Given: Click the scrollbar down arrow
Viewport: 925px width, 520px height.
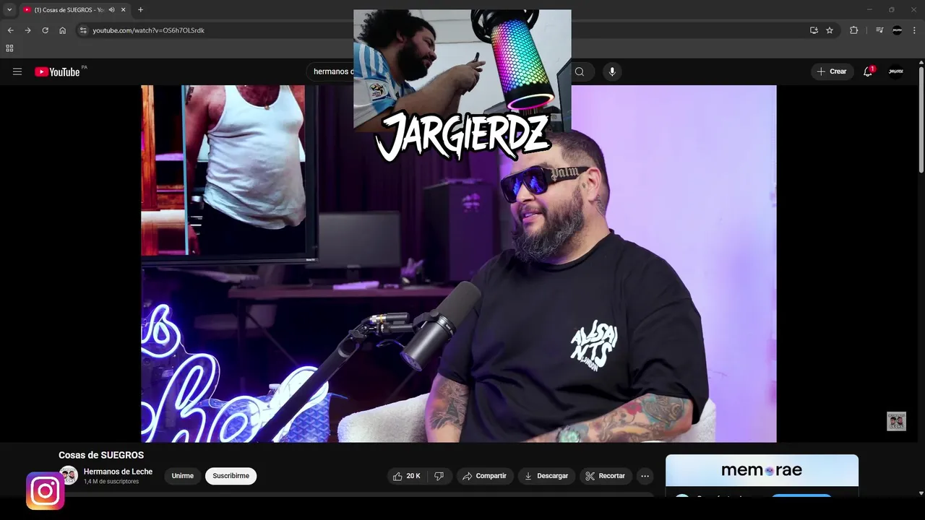Looking at the screenshot, I should point(921,493).
